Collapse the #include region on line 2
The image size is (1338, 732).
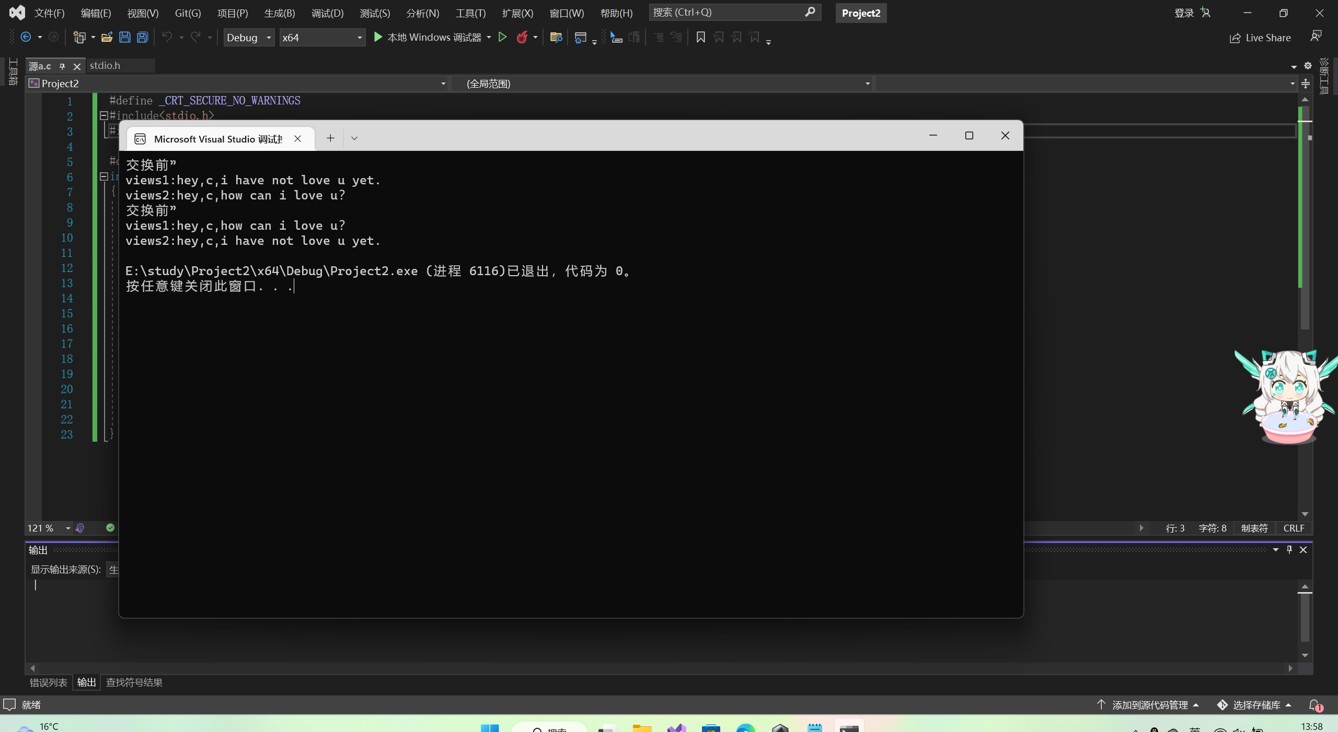(x=103, y=115)
